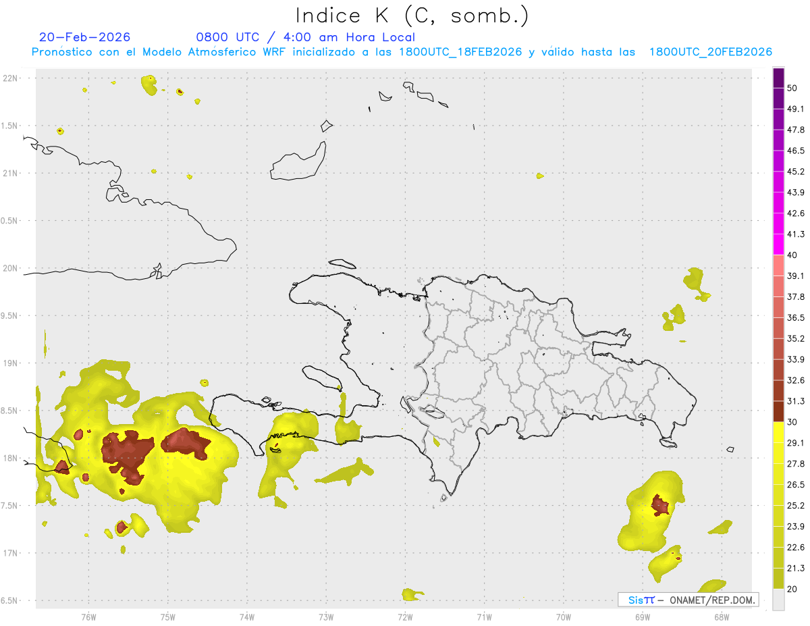This screenshot has height=626, width=810.
Task: Click the '76W' longitude axis label
Action: [x=88, y=617]
